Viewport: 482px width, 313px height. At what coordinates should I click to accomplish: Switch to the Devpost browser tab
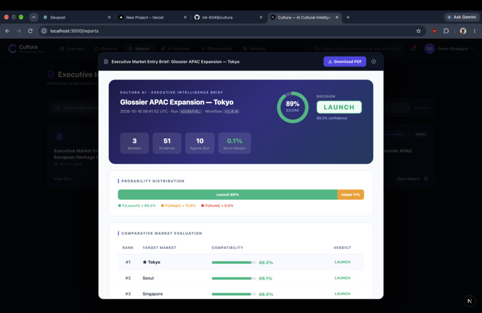coord(76,17)
